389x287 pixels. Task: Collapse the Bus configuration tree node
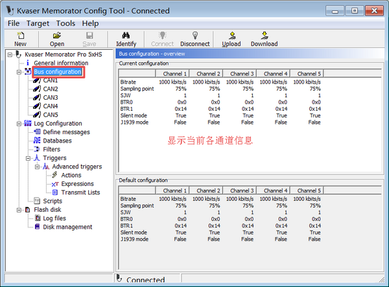pos(19,72)
